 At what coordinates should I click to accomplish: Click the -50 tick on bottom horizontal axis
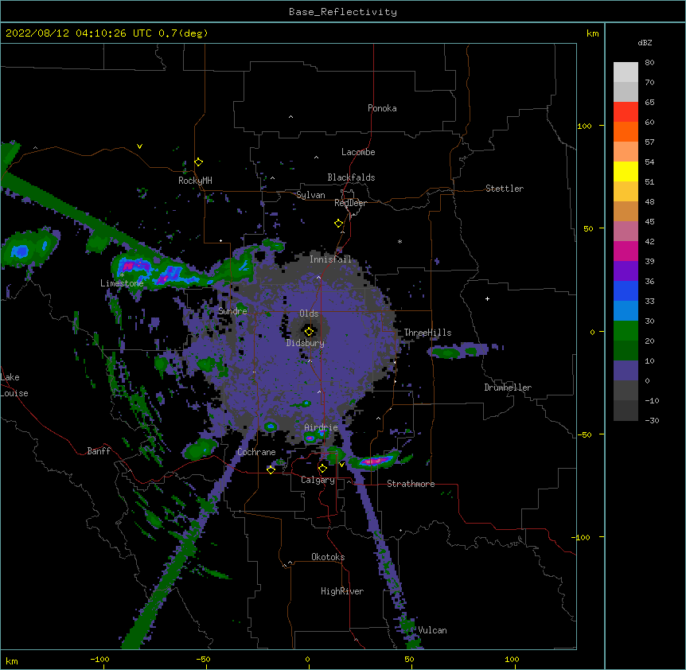pos(203,659)
